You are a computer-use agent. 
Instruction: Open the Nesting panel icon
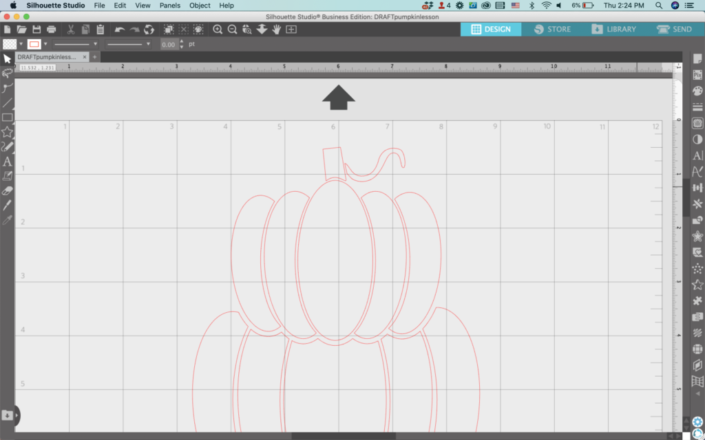697,318
